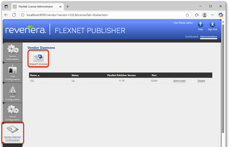Select the Administration tab

click(209, 36)
